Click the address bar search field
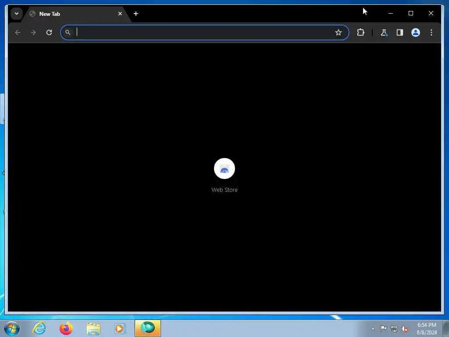 (x=204, y=32)
